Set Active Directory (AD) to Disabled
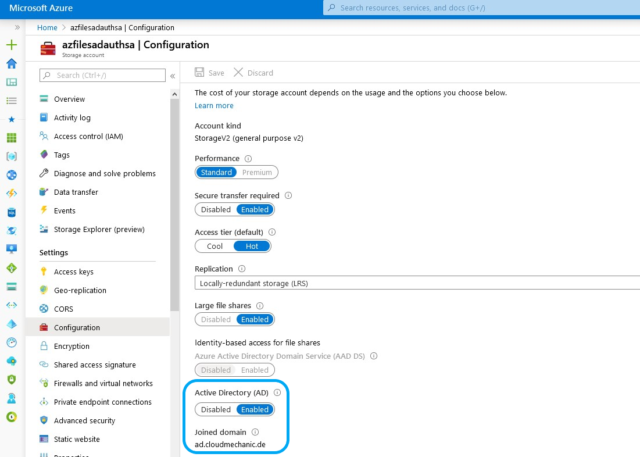Viewport: 640px width, 457px height. click(216, 410)
